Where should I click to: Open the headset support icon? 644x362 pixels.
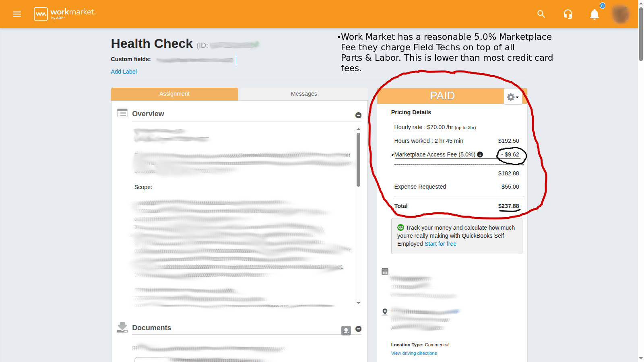point(568,14)
